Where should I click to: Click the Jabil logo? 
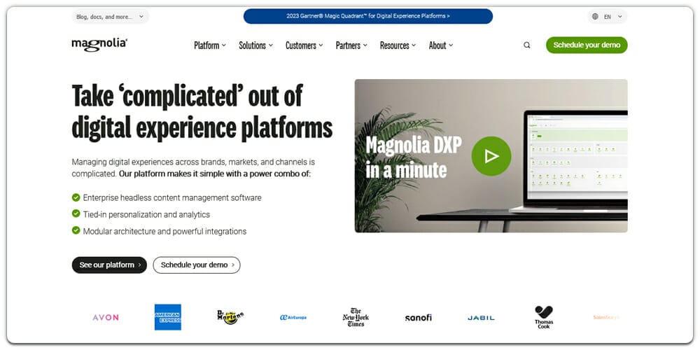point(481,318)
